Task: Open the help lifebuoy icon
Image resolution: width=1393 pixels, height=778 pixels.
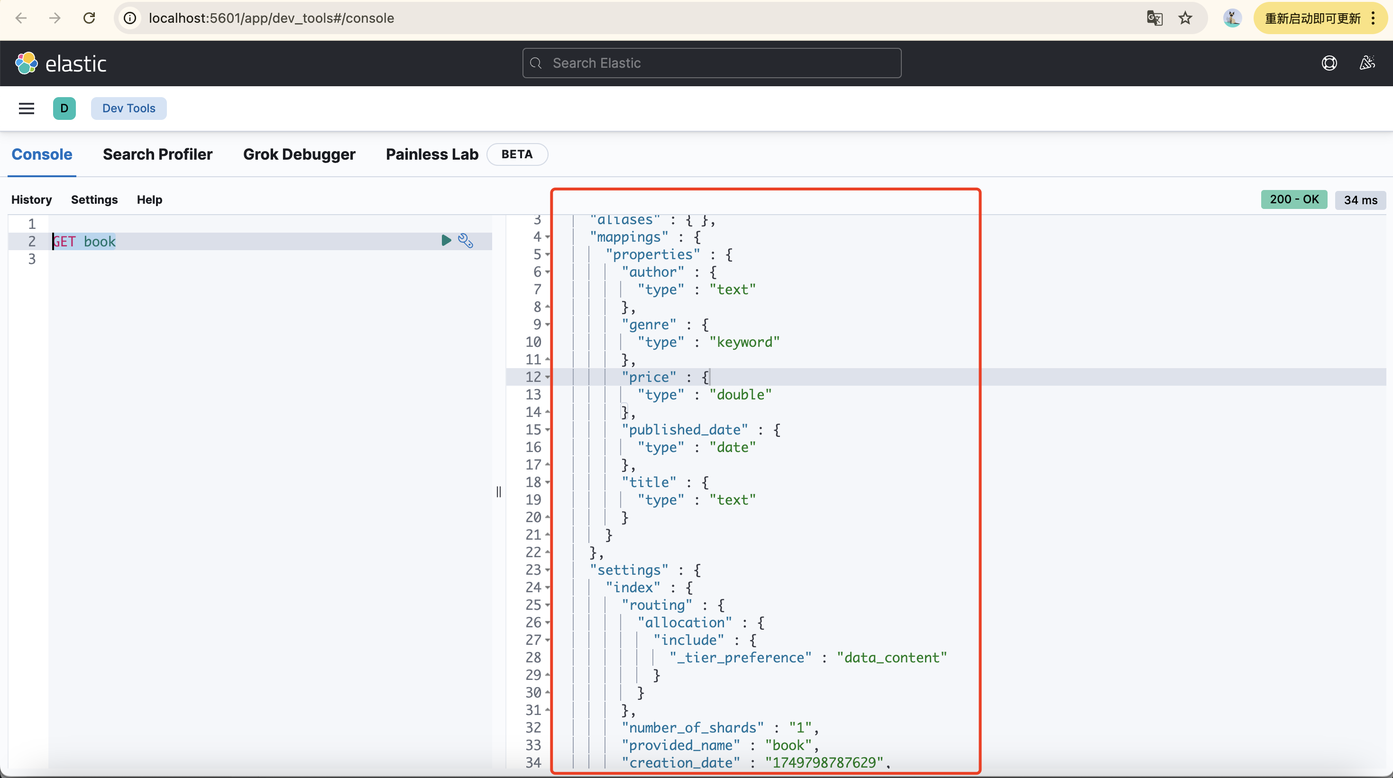Action: tap(1329, 63)
